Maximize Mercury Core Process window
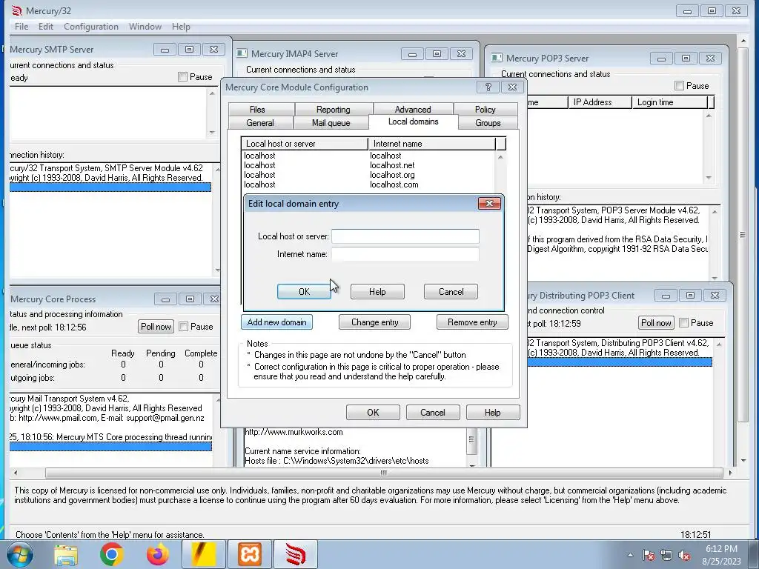Image resolution: width=759 pixels, height=569 pixels. click(x=190, y=299)
